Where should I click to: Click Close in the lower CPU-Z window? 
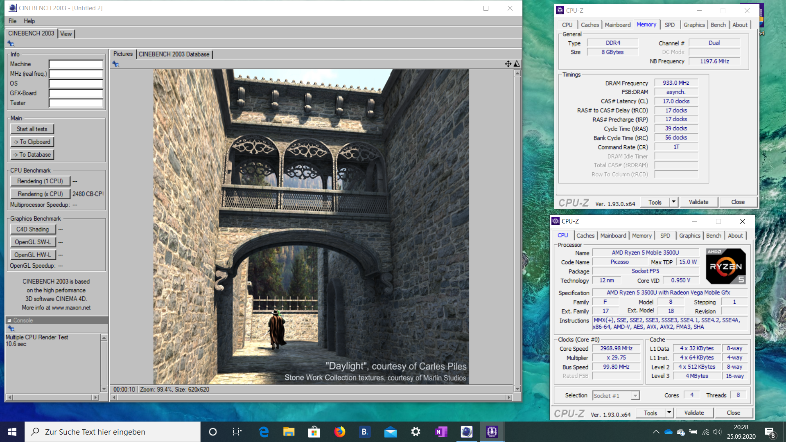click(x=733, y=413)
